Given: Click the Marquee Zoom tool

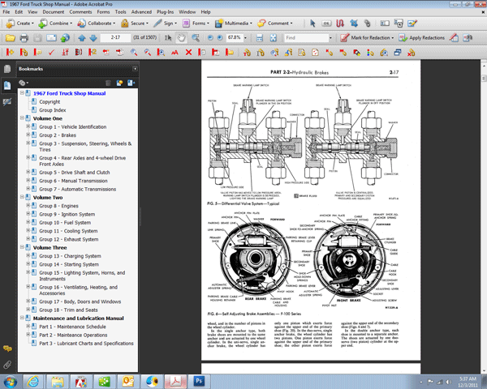Looking at the screenshot, I should pyautogui.click(x=196, y=38).
